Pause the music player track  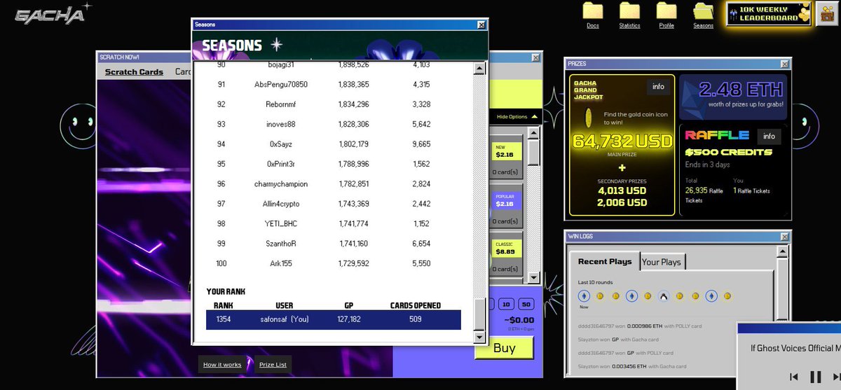[x=815, y=377]
